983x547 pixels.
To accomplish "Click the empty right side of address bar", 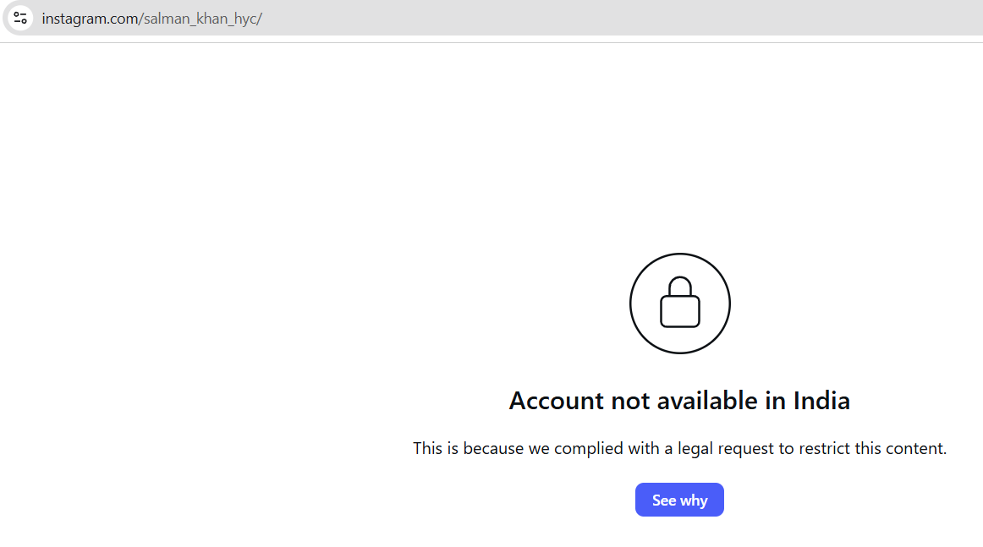I will [x=627, y=18].
